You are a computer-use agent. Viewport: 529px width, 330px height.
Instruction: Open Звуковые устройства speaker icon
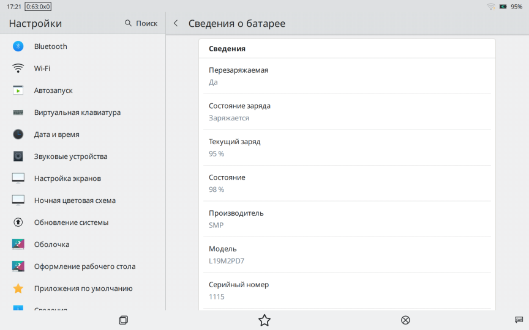point(18,156)
